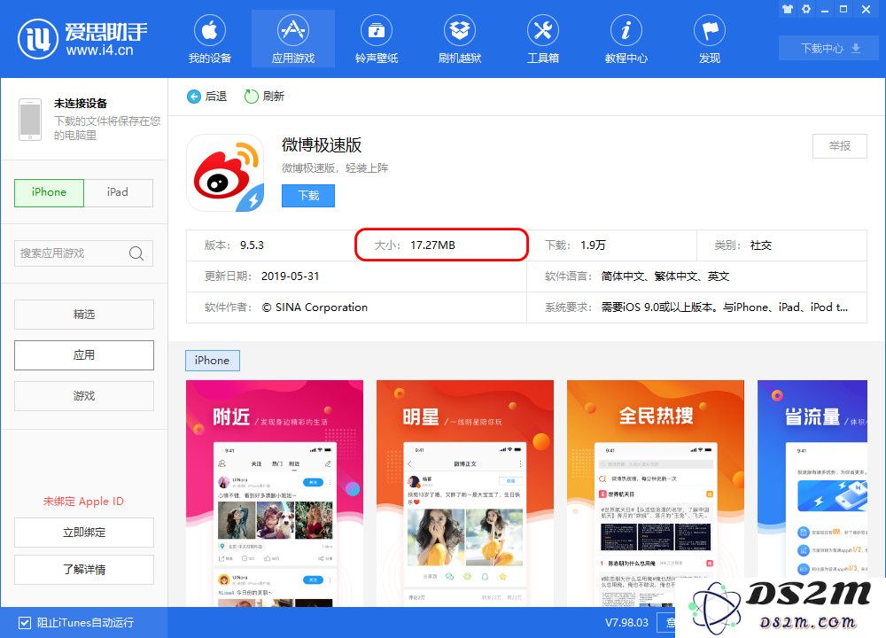886x638 pixels.
Task: Open the 全民热搜 screenshot thumbnail
Action: coord(656,494)
